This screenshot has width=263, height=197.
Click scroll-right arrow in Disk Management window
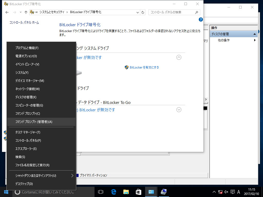point(206,100)
